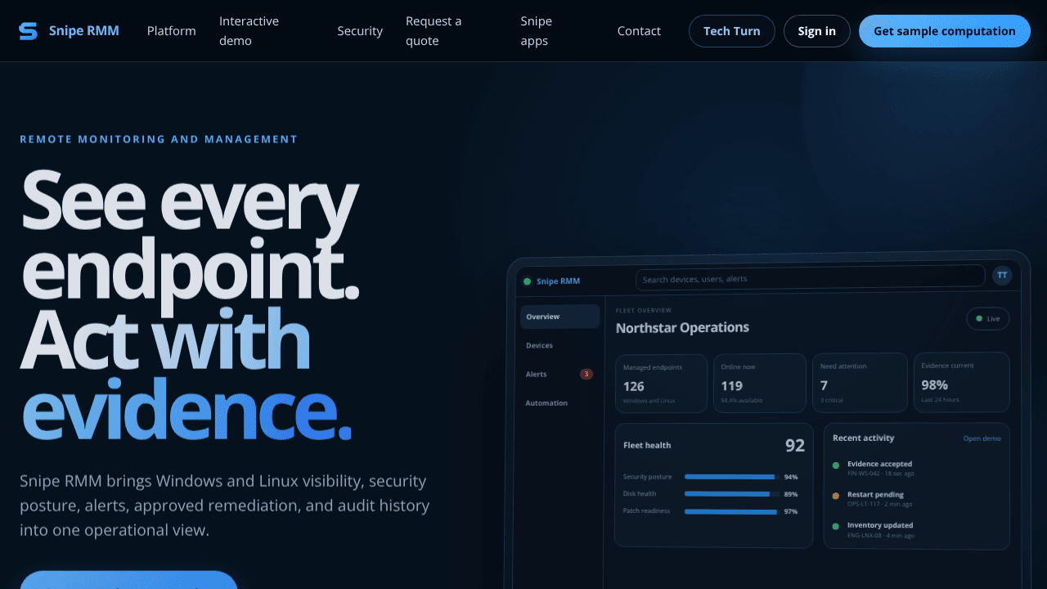Click the Evidence accepted activity entry

[x=916, y=468]
